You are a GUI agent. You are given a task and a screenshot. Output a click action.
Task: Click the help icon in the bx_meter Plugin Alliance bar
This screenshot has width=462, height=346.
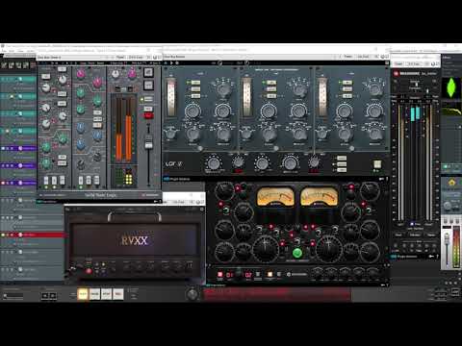[437, 257]
